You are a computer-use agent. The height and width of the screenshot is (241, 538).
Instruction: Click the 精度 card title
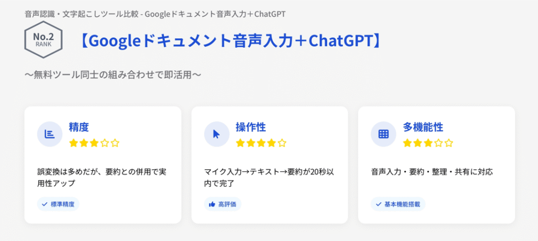click(x=79, y=127)
